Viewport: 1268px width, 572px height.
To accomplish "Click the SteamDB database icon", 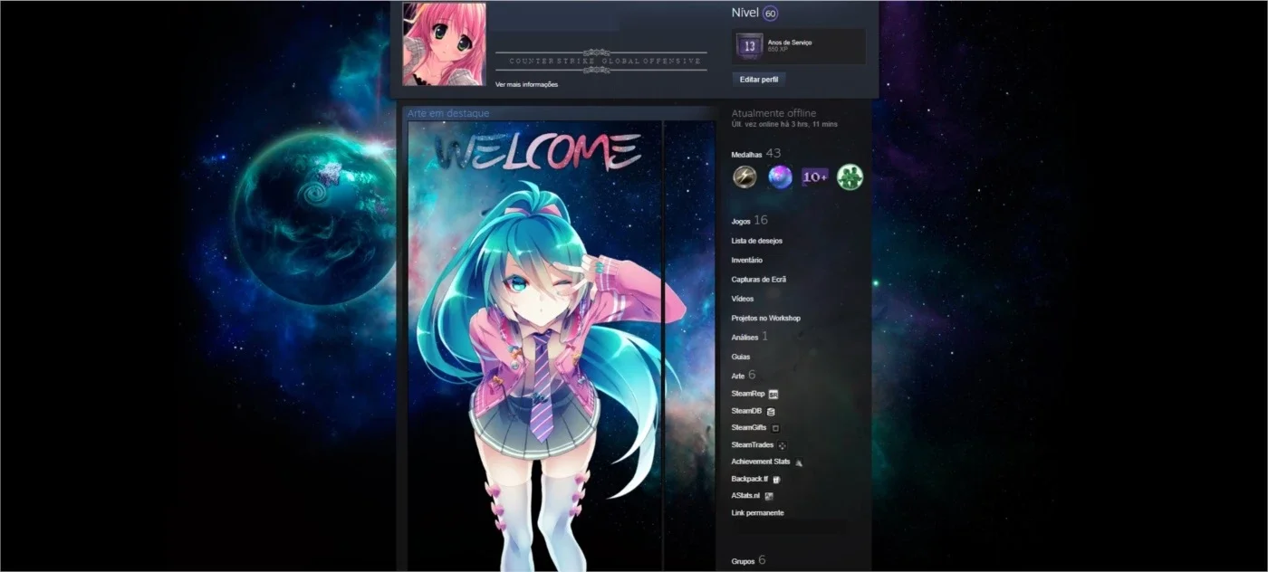I will [x=771, y=412].
